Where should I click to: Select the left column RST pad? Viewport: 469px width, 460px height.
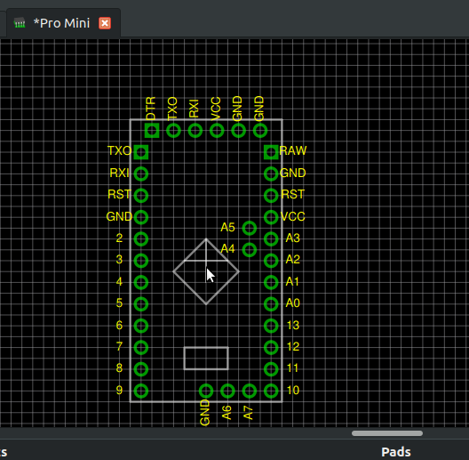[141, 196]
